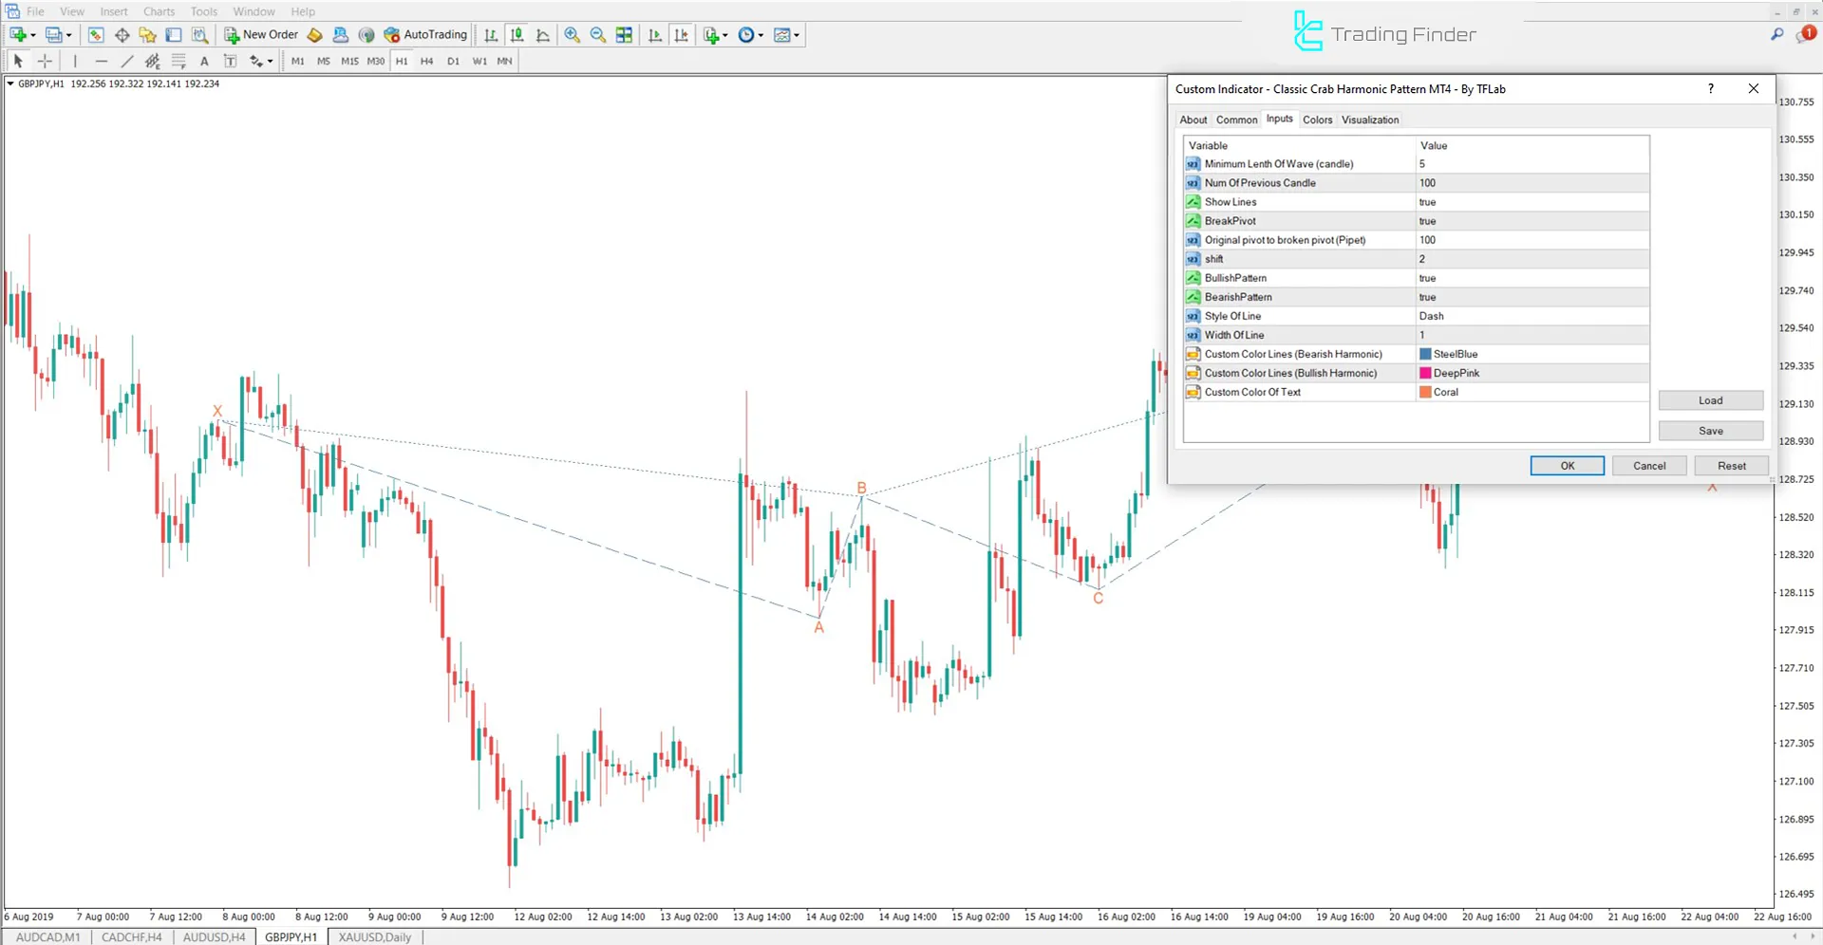Switch to the Colors tab
1823x945 pixels.
click(x=1317, y=120)
